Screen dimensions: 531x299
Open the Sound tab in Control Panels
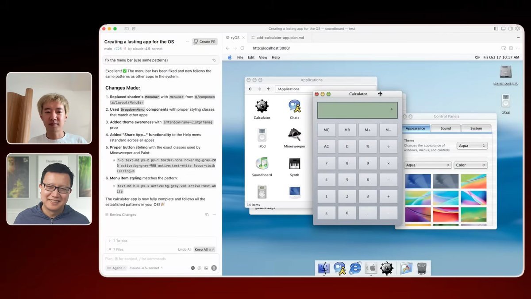446,128
